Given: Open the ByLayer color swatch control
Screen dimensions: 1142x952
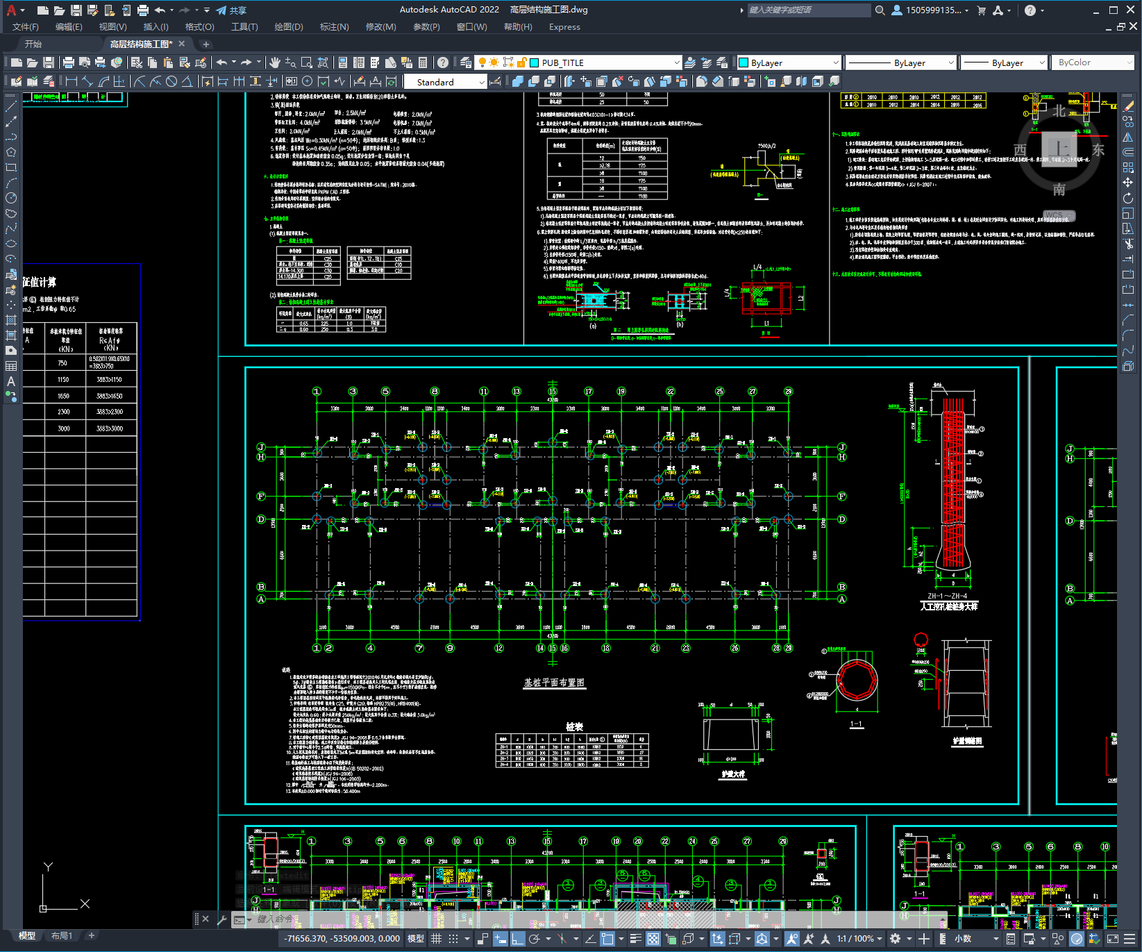Looking at the screenshot, I should point(789,62).
